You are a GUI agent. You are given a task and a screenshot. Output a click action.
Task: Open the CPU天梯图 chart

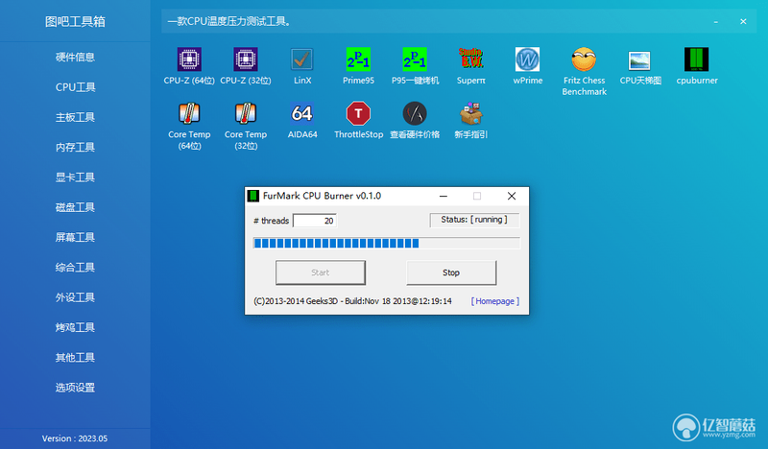pyautogui.click(x=640, y=66)
